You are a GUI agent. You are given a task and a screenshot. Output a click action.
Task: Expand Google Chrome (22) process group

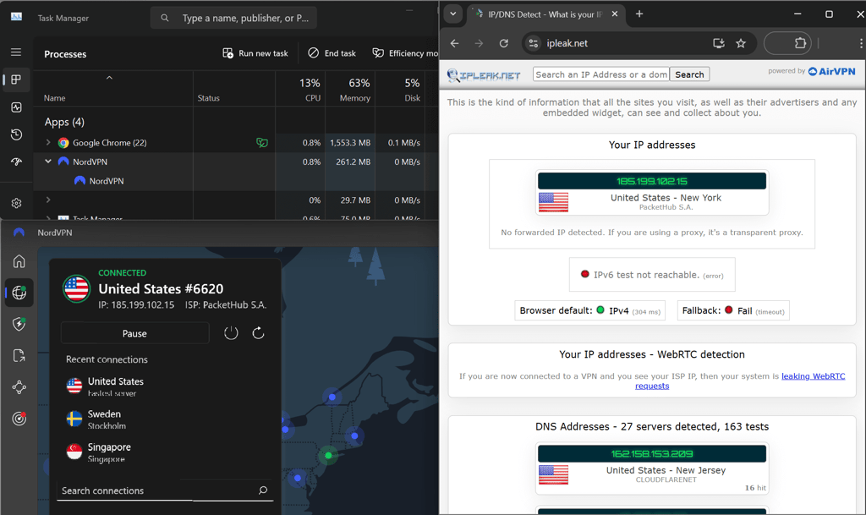pos(48,142)
